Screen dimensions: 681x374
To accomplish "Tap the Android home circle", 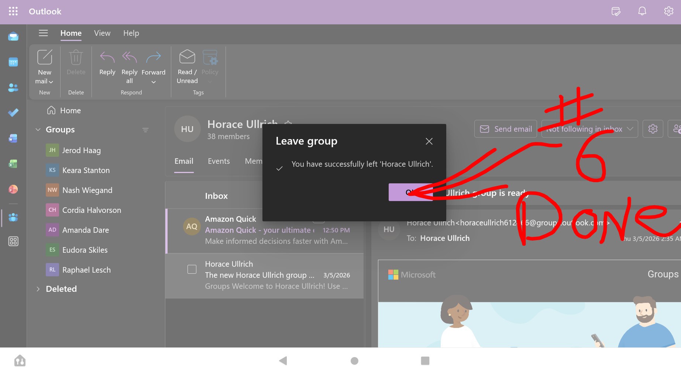I will (354, 361).
